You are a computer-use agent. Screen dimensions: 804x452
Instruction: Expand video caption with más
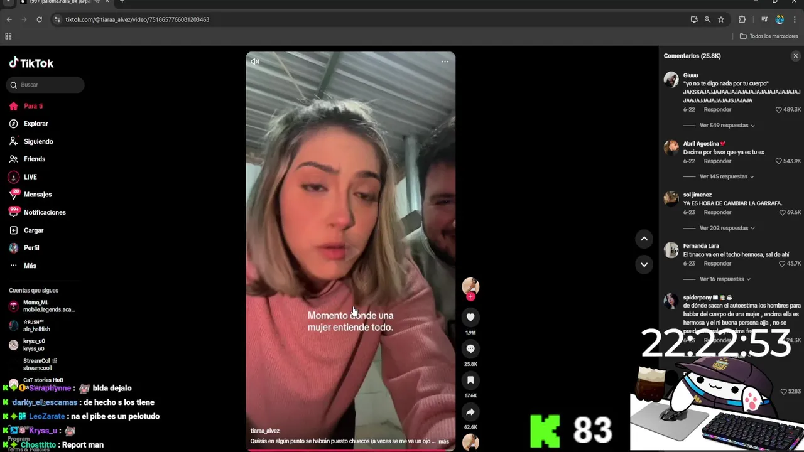[443, 441]
